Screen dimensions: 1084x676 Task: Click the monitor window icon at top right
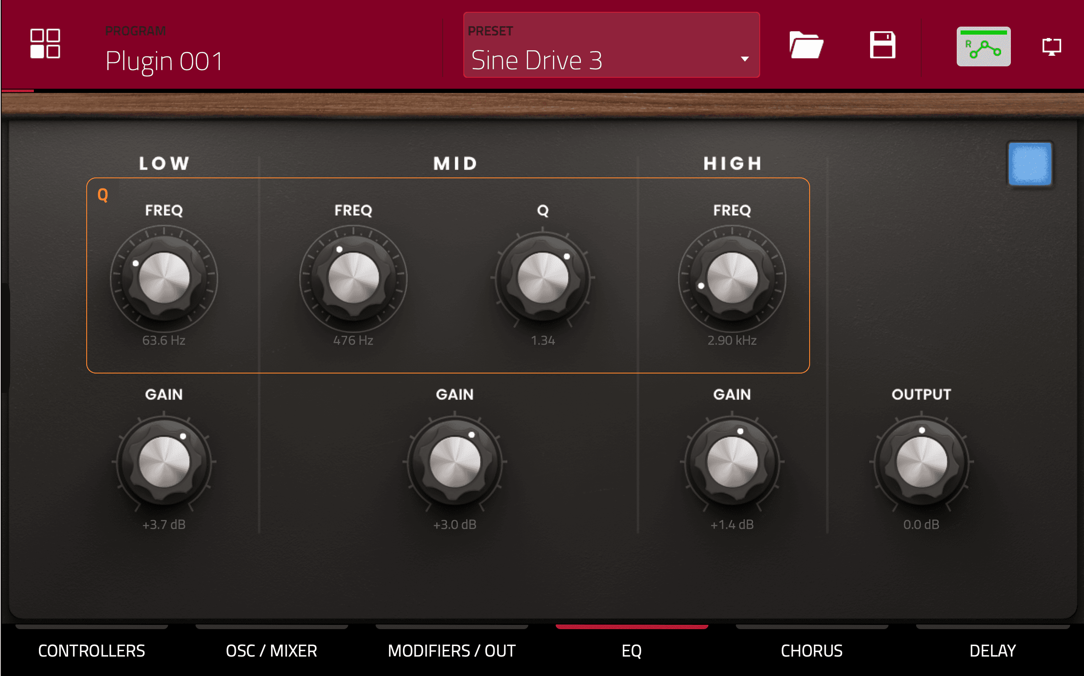click(x=1051, y=46)
